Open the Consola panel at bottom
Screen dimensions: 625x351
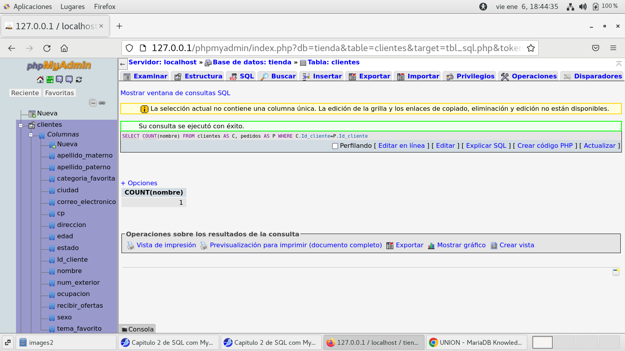[x=137, y=329]
